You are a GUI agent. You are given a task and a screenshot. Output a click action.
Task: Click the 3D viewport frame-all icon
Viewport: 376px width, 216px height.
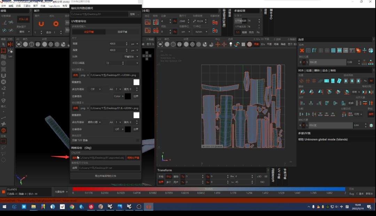(x=19, y=44)
